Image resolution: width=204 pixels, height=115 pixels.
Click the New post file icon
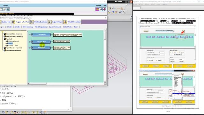pos(1,9)
